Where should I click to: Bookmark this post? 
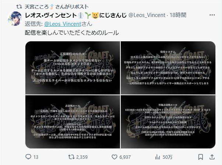point(201,157)
